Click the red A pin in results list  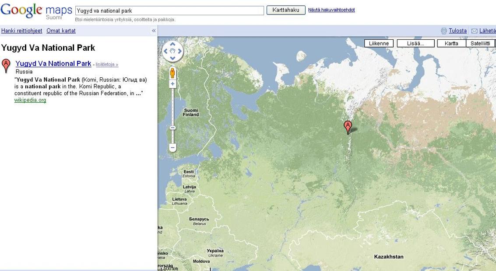click(6, 65)
